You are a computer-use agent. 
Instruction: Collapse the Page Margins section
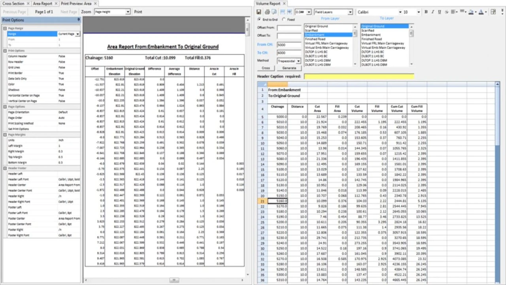tap(5, 135)
